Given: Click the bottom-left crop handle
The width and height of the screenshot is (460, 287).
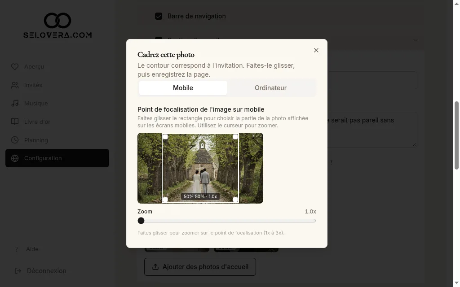Looking at the screenshot, I should pyautogui.click(x=165, y=200).
